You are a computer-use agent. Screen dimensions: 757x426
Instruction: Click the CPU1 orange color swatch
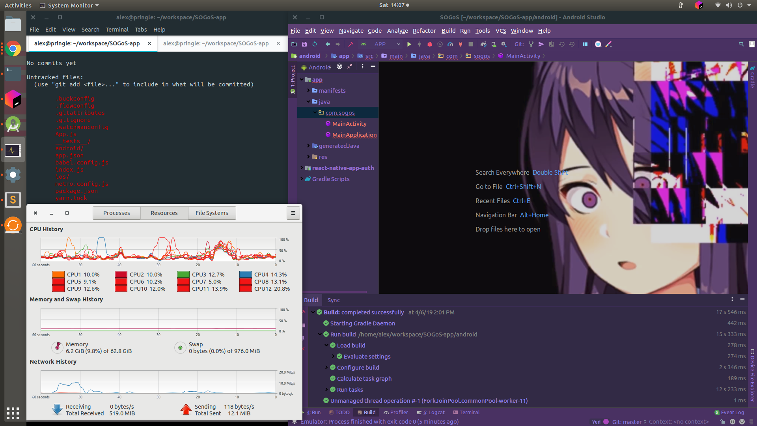[58, 275]
